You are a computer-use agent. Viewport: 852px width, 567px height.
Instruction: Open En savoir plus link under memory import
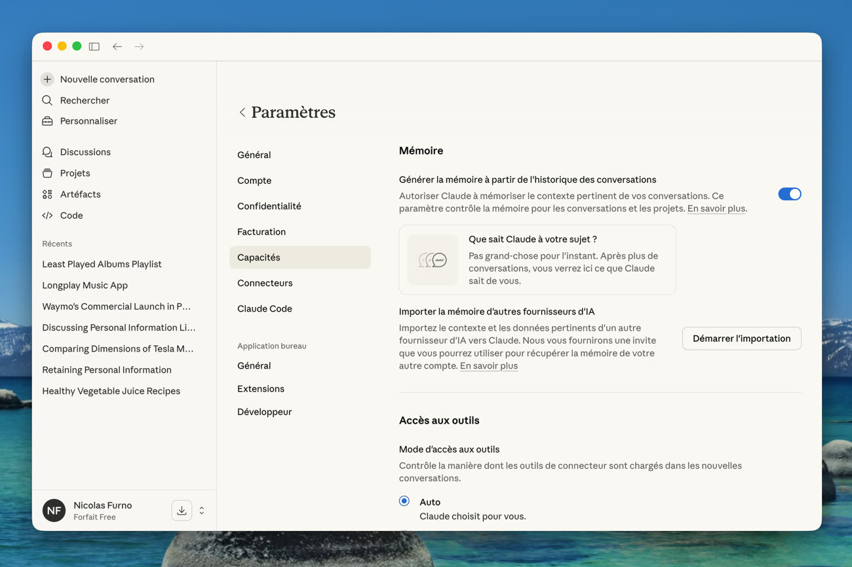point(488,366)
